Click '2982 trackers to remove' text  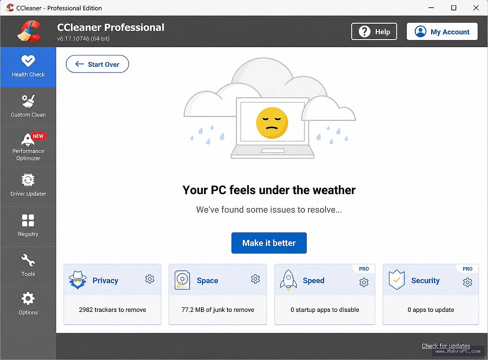click(112, 310)
